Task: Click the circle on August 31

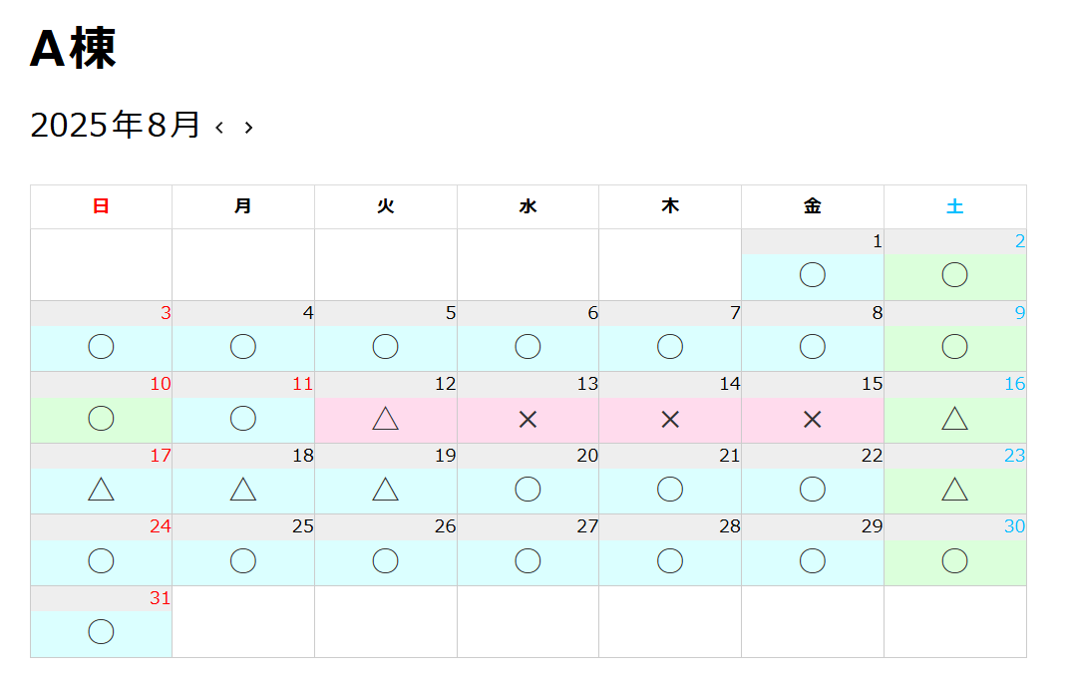Action: tap(101, 632)
